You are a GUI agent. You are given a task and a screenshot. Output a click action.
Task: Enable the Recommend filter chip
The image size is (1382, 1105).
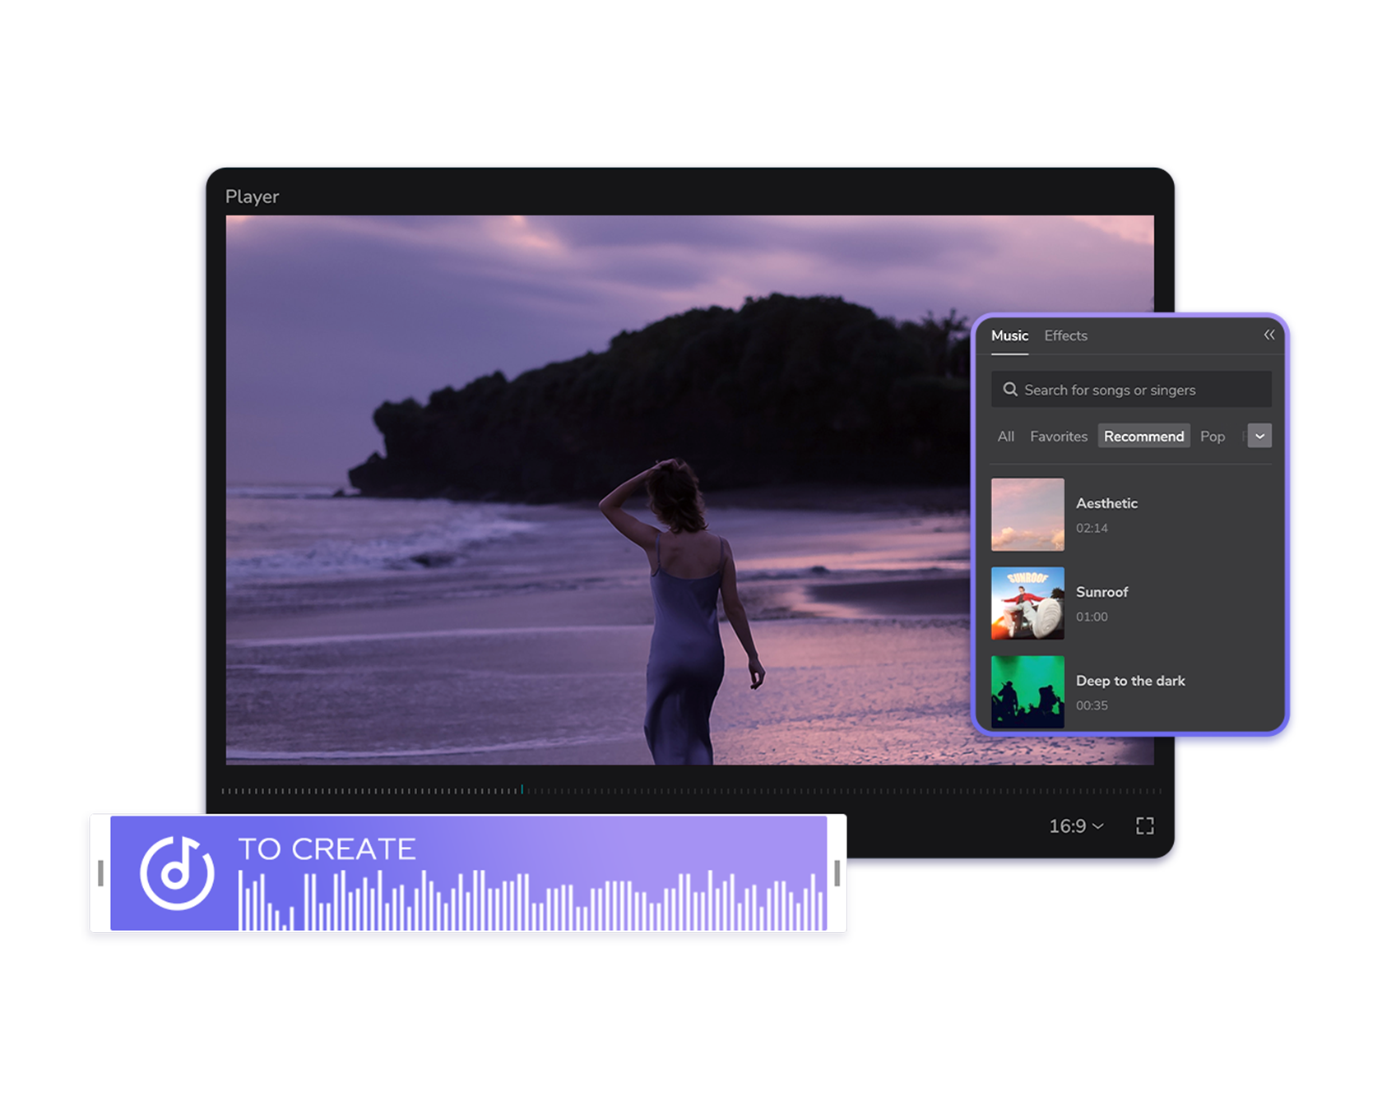click(x=1143, y=436)
